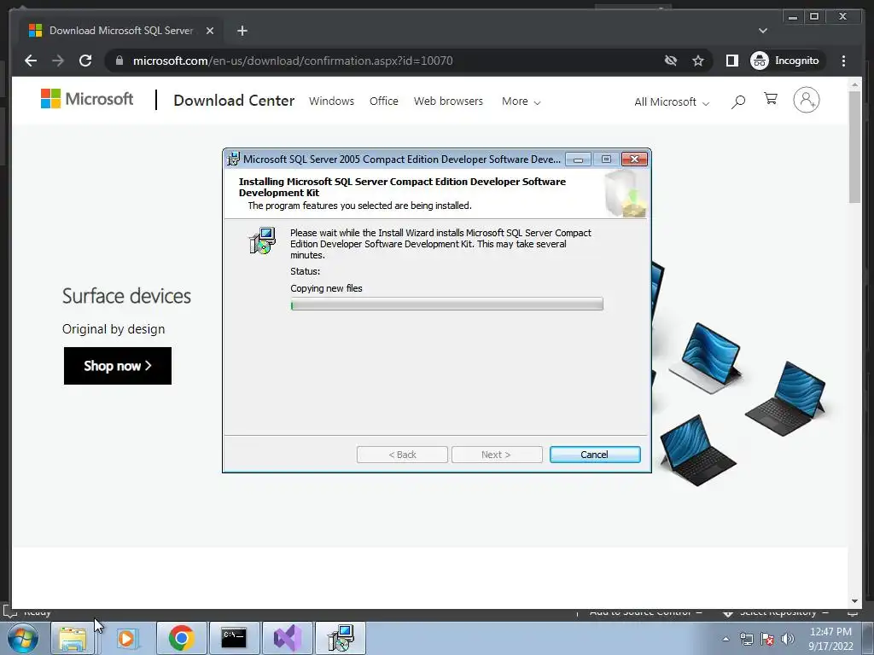Click the network tray icon
This screenshot has height=655, width=874.
point(746,639)
